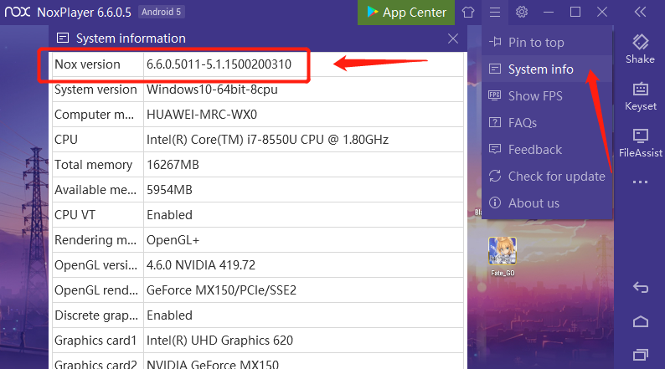Select the Intel(R) UHD Graphics 620 value
This screenshot has height=369, width=665.
point(219,341)
